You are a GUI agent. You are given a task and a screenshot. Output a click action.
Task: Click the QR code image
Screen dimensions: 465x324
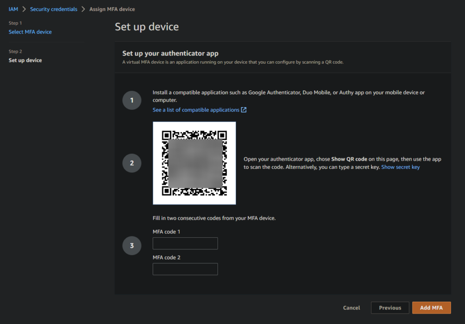click(x=194, y=163)
